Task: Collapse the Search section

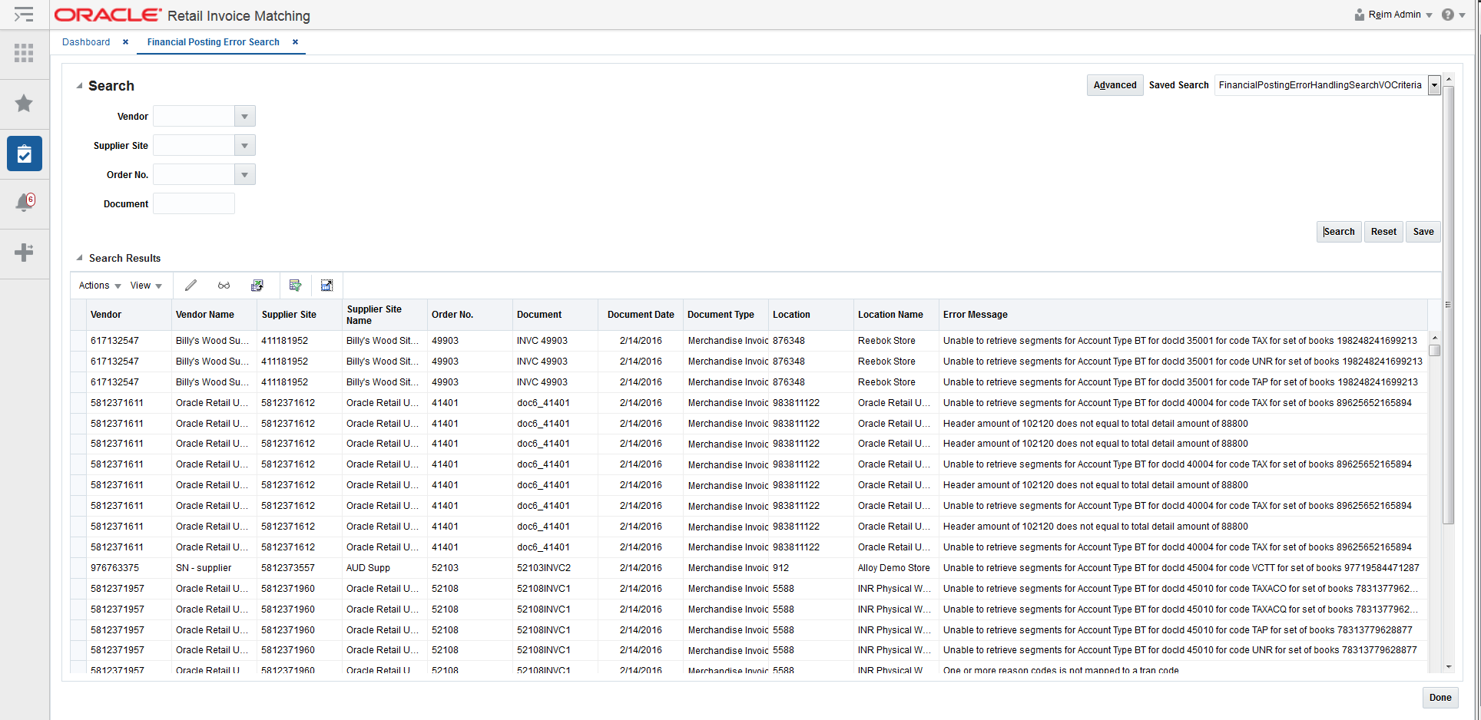Action: (x=80, y=85)
